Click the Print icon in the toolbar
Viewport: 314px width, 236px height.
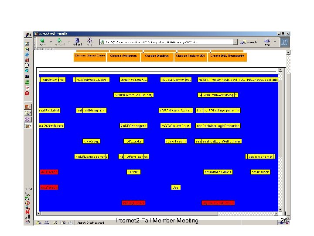pos(267,42)
